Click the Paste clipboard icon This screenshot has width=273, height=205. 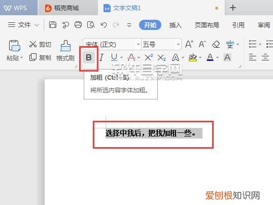pos(14,46)
